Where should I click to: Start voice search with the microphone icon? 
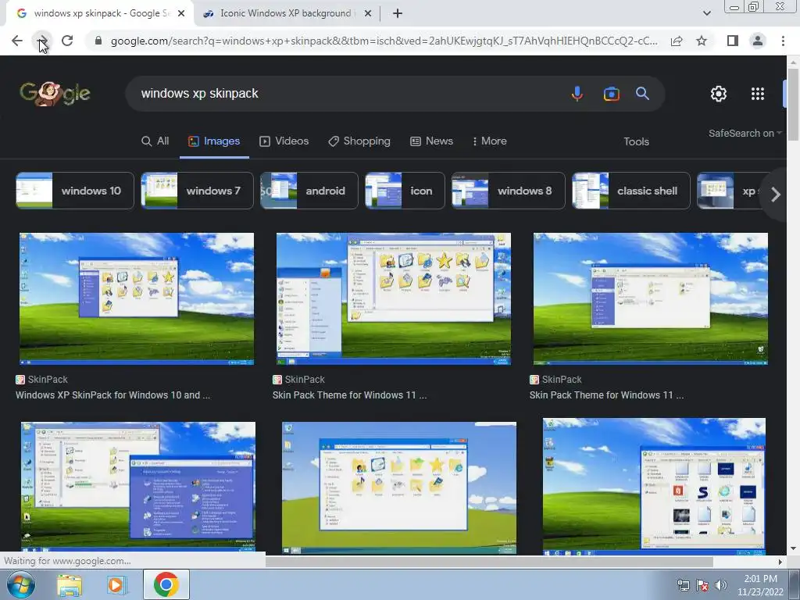[577, 94]
